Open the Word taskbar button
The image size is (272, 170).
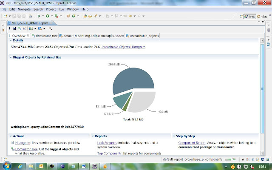[x=84, y=166]
